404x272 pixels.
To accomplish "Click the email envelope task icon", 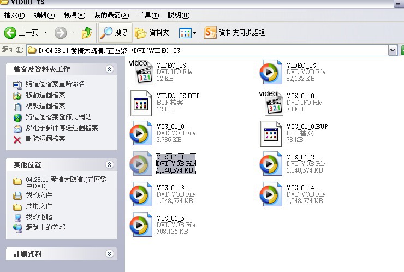I will [x=17, y=128].
